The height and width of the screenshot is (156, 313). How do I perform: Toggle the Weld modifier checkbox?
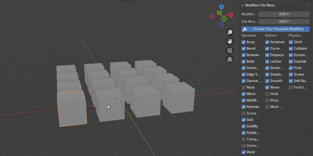pyautogui.click(x=244, y=152)
